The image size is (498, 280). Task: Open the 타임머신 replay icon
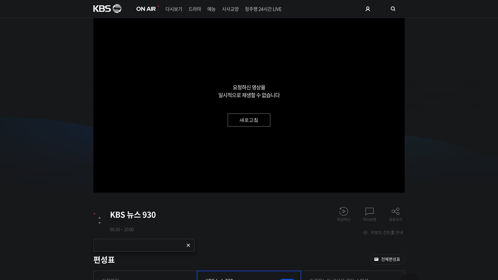pos(344,214)
